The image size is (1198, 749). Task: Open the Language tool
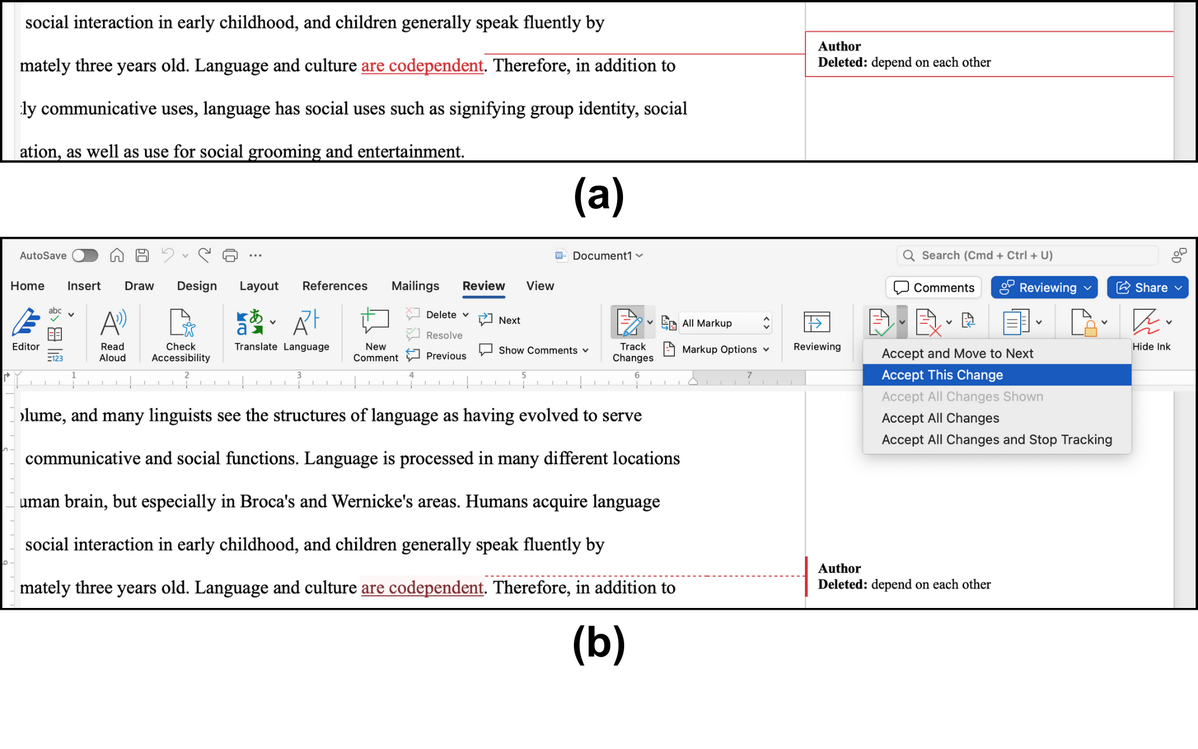tap(306, 330)
